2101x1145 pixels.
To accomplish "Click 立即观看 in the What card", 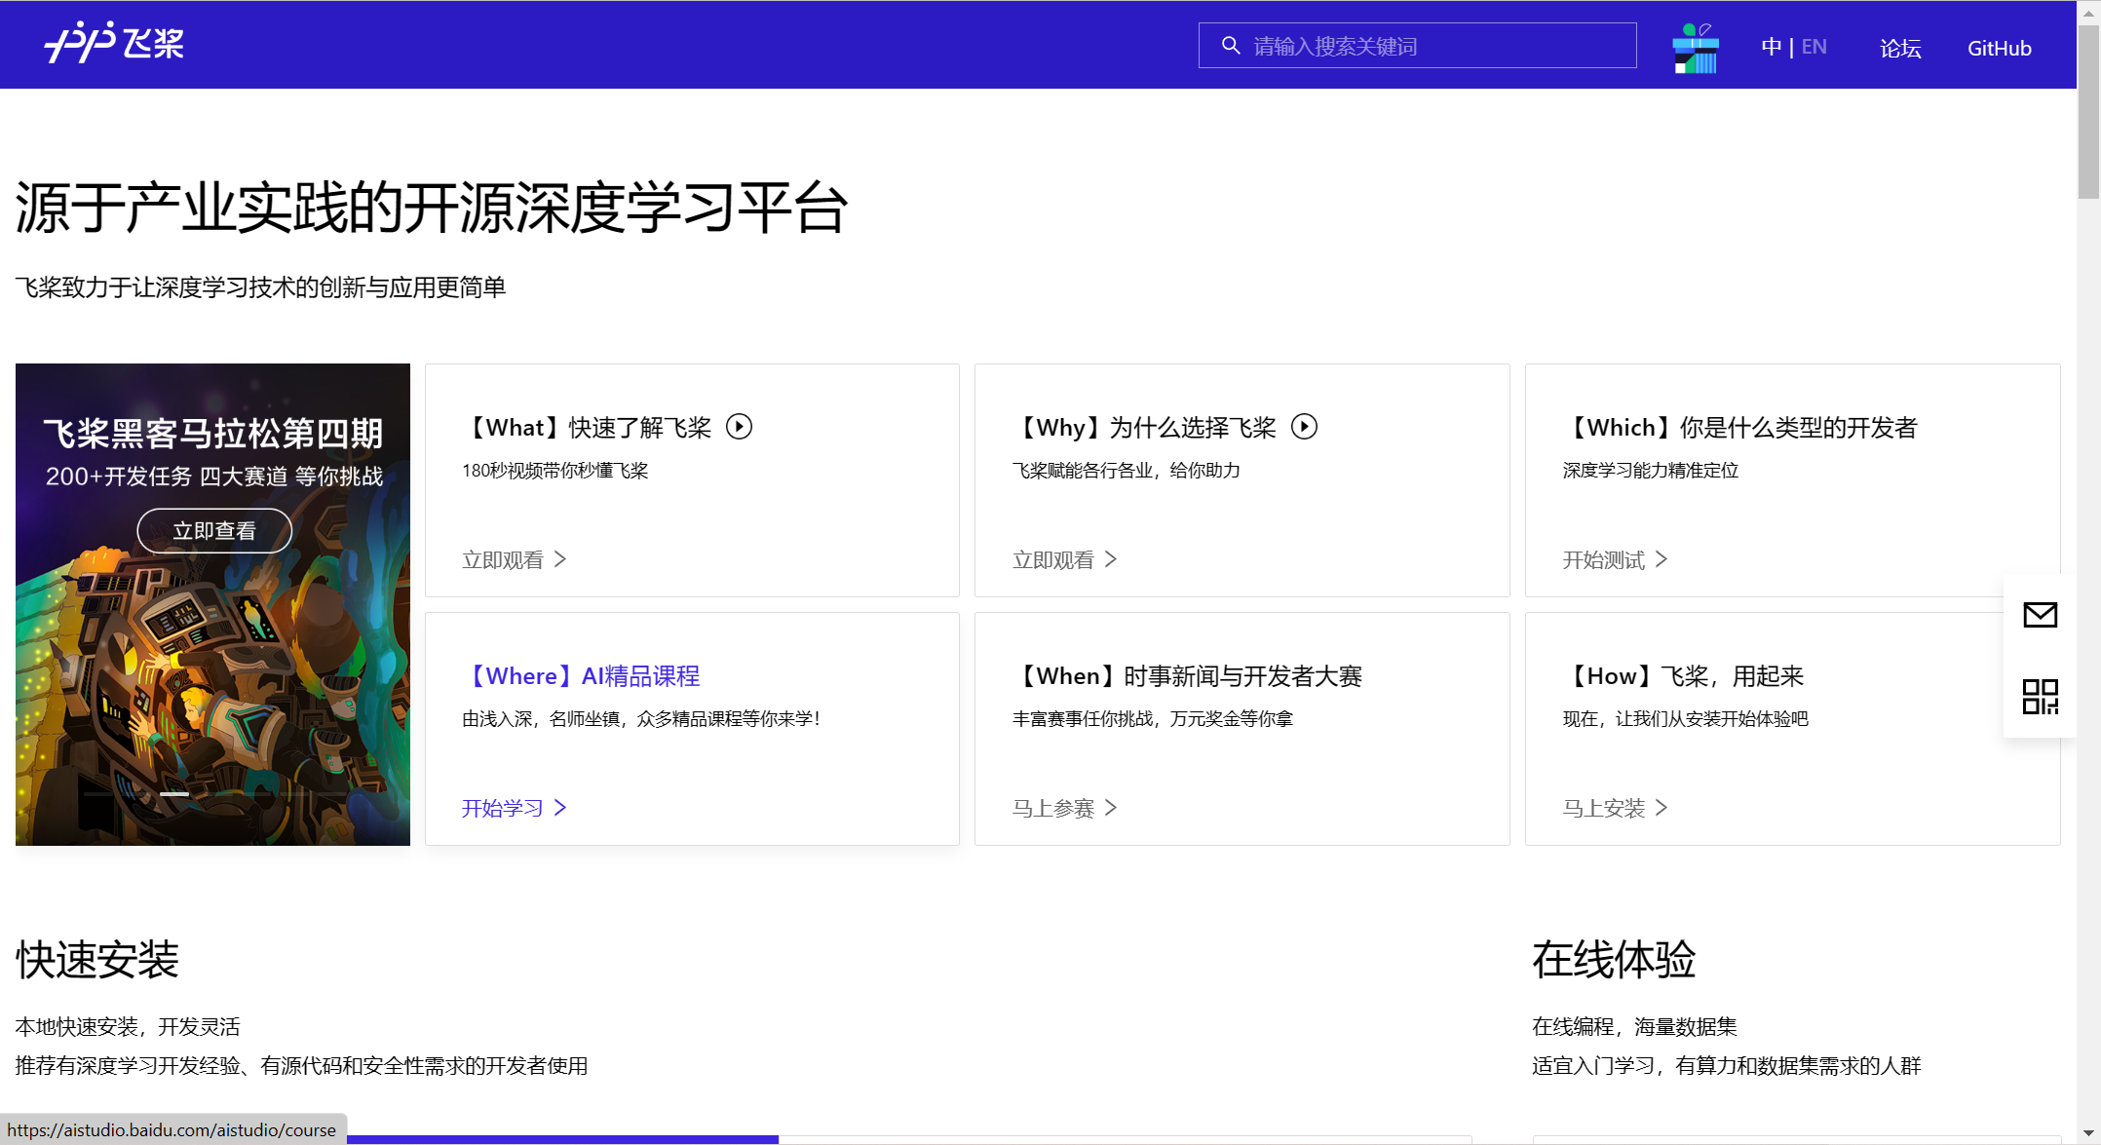I will click(x=503, y=560).
